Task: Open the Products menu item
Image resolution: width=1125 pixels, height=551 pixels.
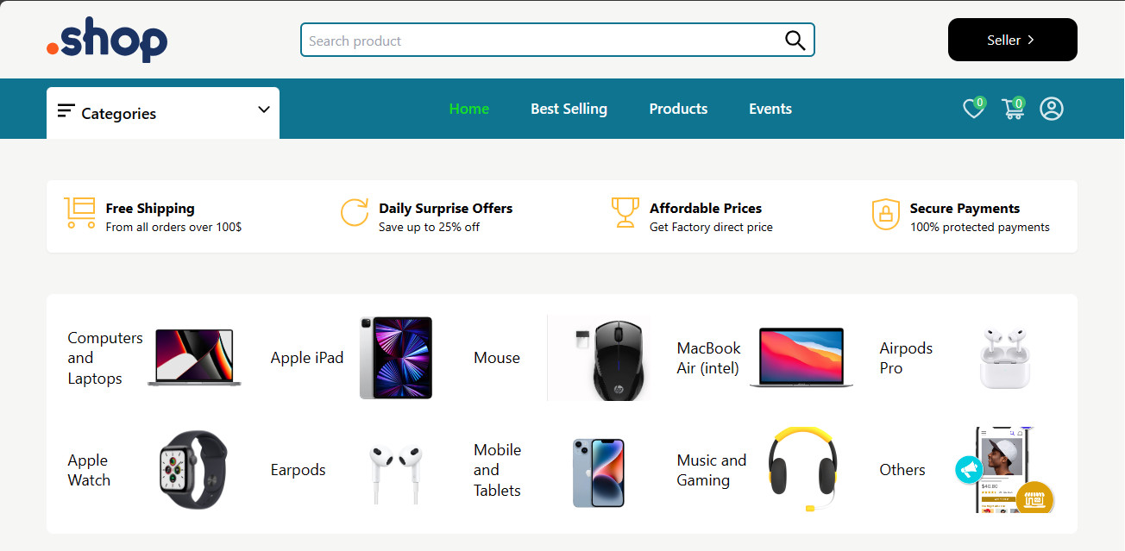Action: [x=678, y=109]
